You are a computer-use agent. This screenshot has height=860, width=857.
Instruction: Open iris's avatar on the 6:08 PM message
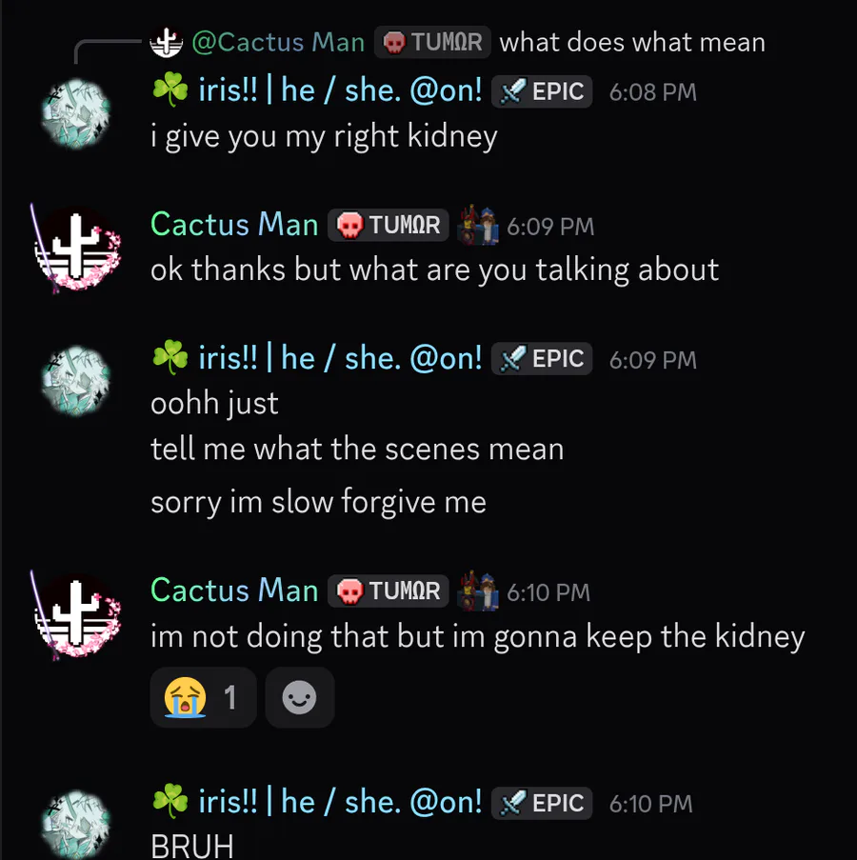(76, 114)
